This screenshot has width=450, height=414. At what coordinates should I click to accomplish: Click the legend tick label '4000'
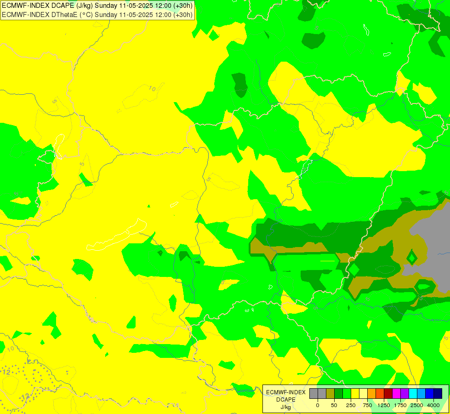click(433, 405)
